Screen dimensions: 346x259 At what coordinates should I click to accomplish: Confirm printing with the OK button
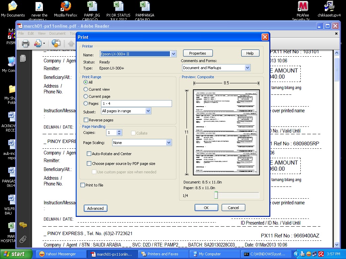coord(206,207)
